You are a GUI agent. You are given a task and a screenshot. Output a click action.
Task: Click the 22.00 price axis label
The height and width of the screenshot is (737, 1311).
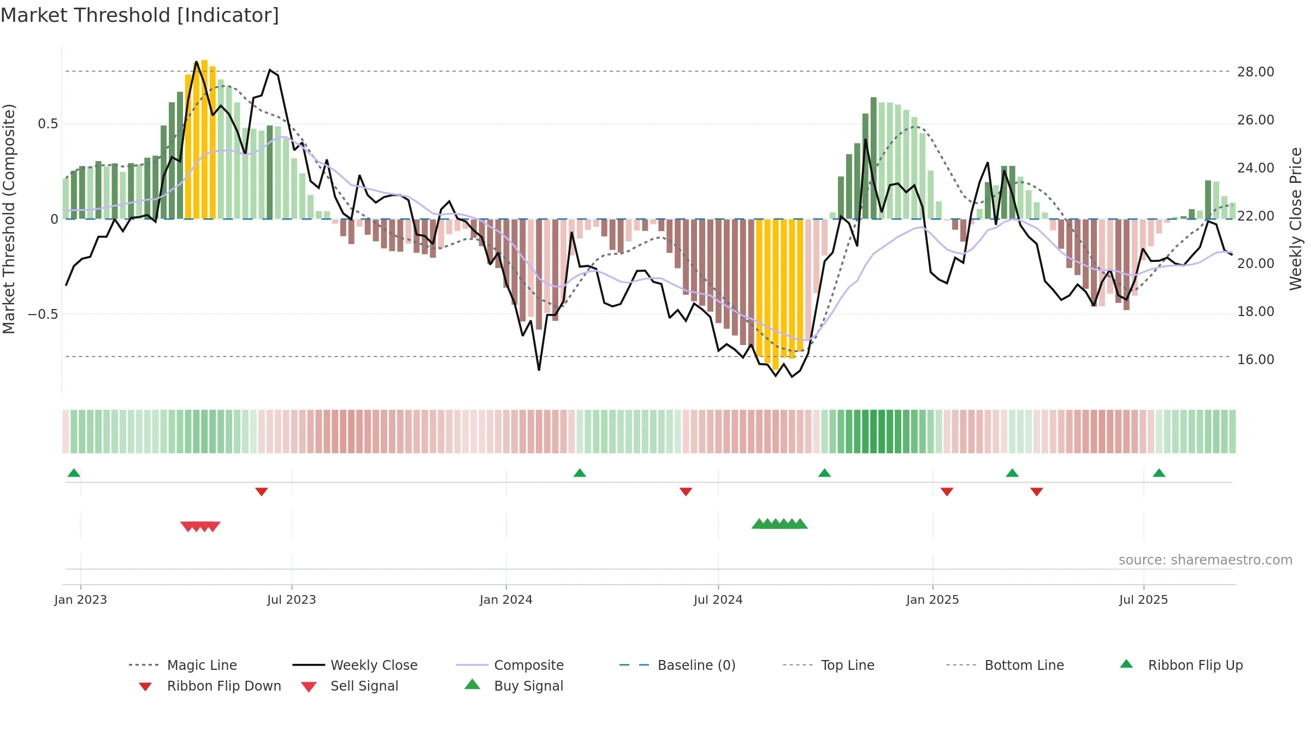click(x=1256, y=216)
